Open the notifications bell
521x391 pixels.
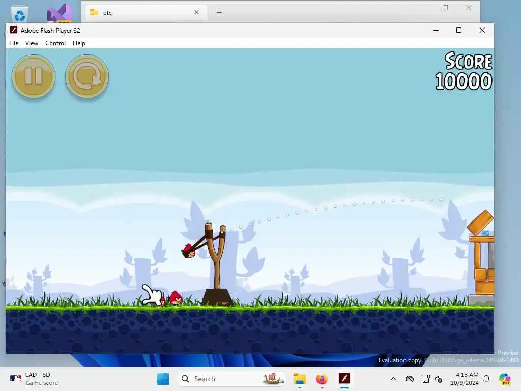tap(486, 379)
